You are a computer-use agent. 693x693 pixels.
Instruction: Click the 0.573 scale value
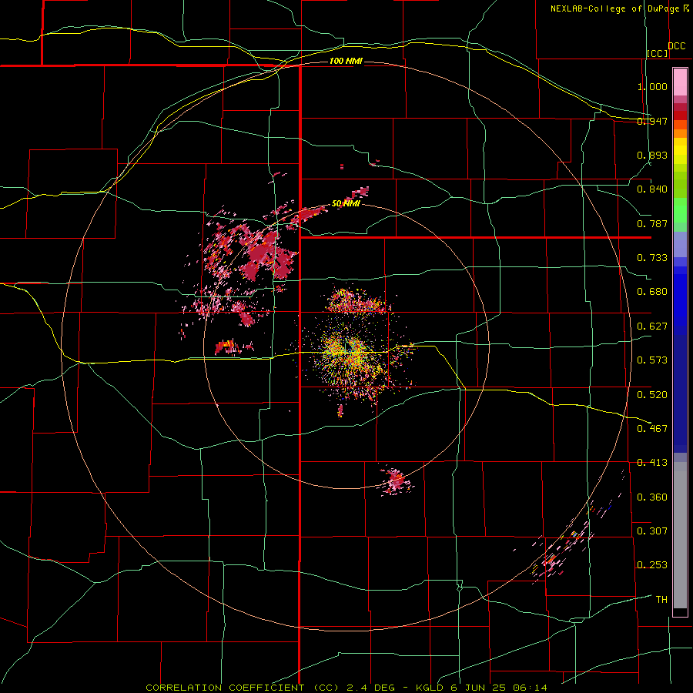[652, 360]
